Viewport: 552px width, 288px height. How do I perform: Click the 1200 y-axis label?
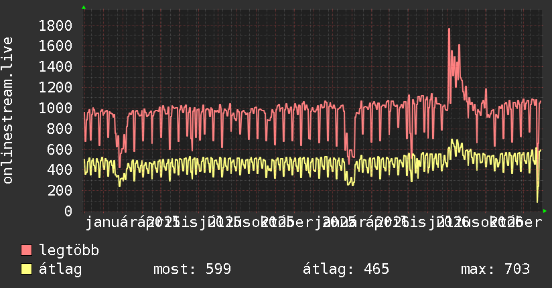point(56,87)
